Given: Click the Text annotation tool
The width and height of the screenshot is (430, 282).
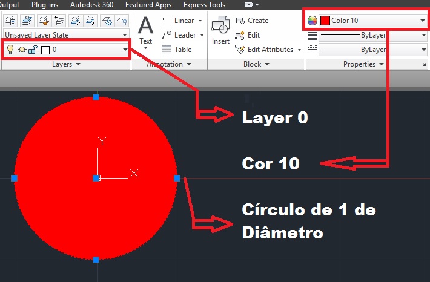Looking at the screenshot, I should point(146,31).
